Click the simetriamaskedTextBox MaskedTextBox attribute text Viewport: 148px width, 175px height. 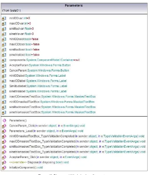pos(52,112)
